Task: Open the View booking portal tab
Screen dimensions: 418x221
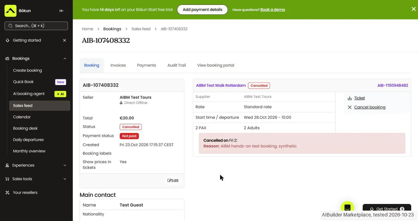Action: (216, 65)
